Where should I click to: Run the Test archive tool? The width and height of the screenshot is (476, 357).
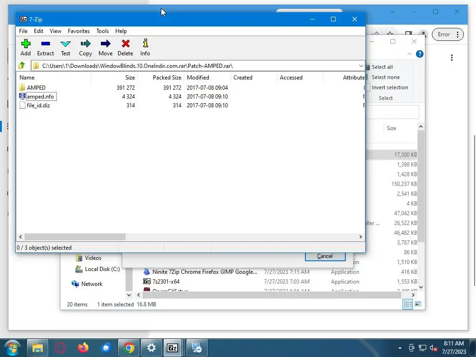point(65,47)
